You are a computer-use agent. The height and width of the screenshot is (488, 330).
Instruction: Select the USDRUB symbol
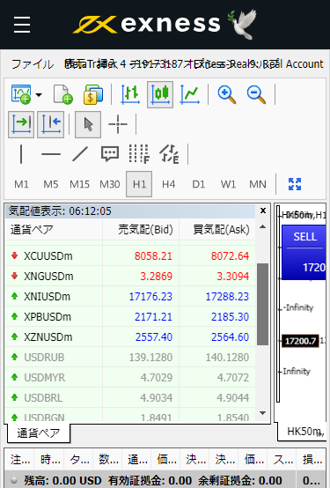[x=44, y=358]
